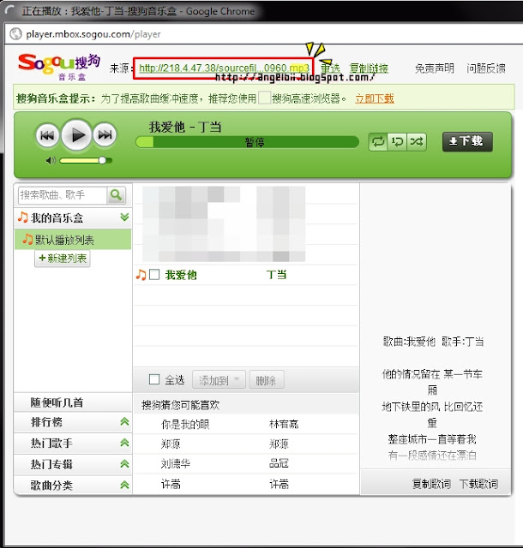
Task: Click 品冠 in the suggestions list
Action: click(279, 464)
